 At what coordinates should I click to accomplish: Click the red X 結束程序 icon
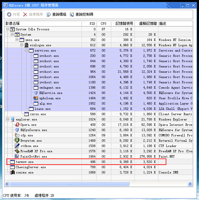tap(25, 14)
